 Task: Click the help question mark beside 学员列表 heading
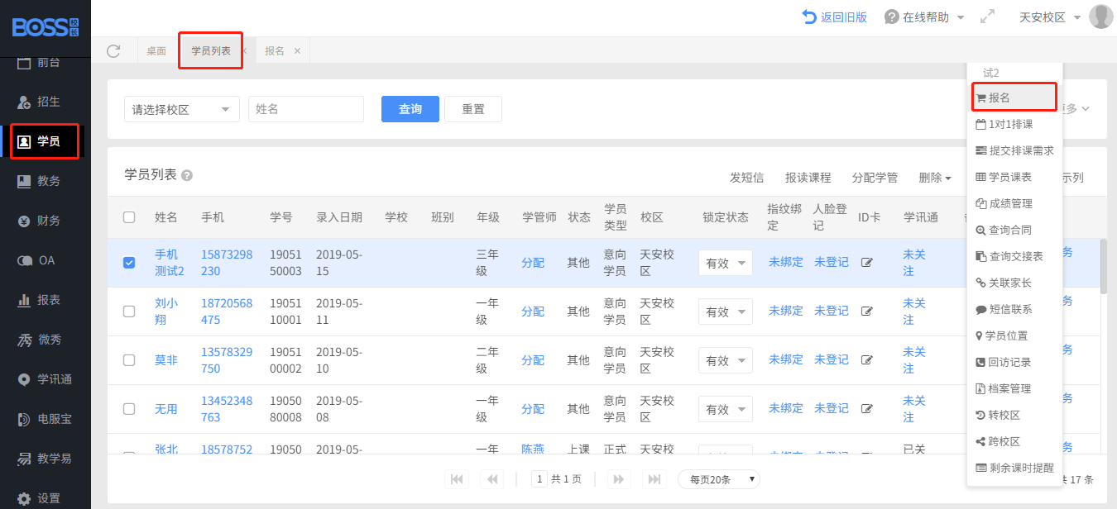tap(187, 175)
